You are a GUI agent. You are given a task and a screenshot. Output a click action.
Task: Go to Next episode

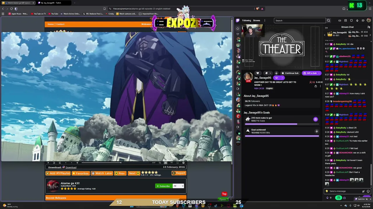click(134, 173)
